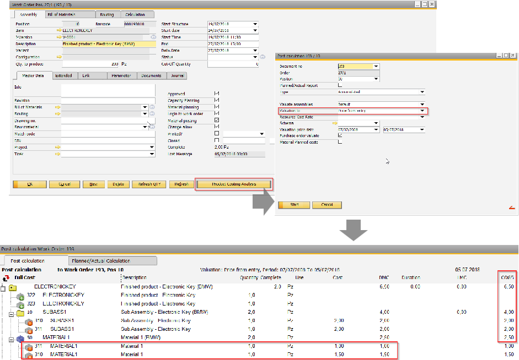Image resolution: width=519 pixels, height=360 pixels.
Task: Collapse the MATERIAL1 position 50 tree node
Action: coord(11,340)
